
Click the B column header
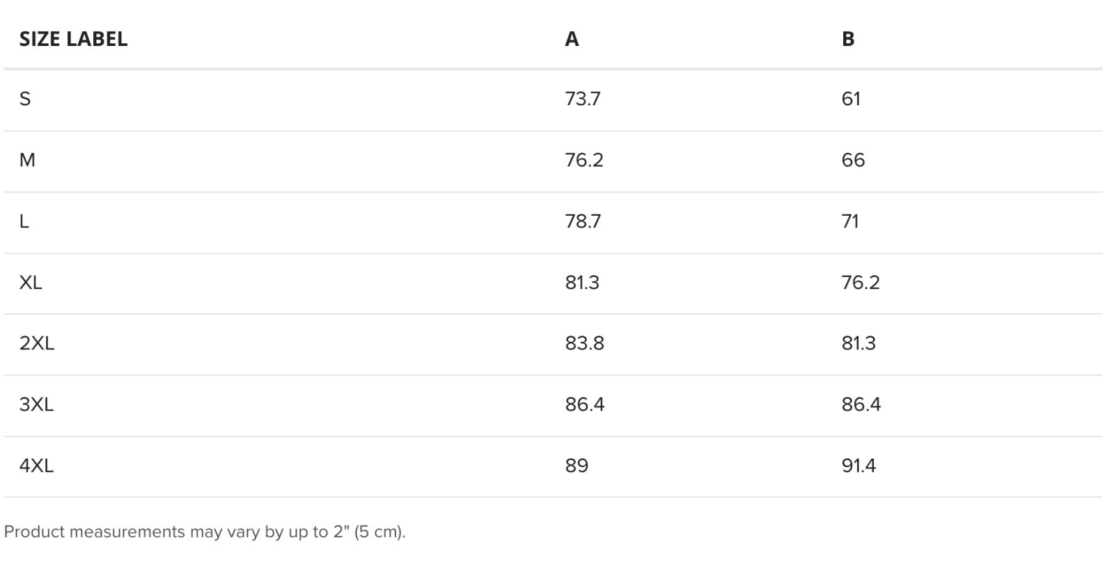point(847,39)
